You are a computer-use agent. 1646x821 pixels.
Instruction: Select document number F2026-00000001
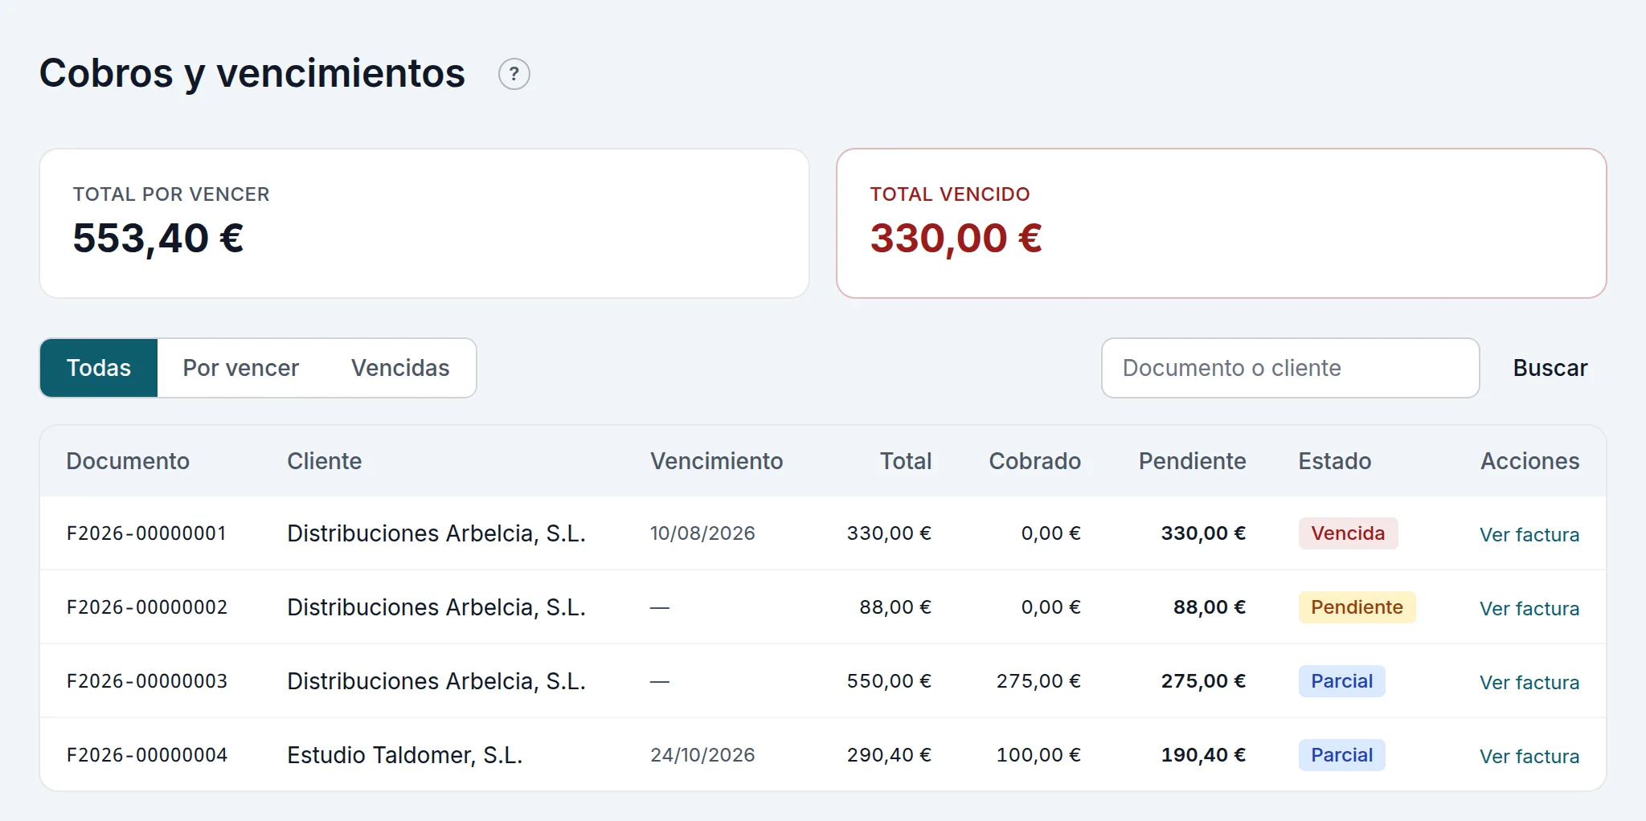146,533
